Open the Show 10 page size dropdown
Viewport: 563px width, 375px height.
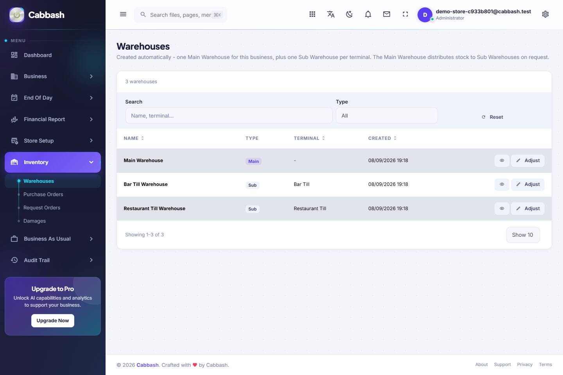[523, 235]
